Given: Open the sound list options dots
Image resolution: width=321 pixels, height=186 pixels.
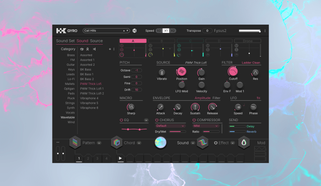Looking at the screenshot, I should (x=114, y=49).
